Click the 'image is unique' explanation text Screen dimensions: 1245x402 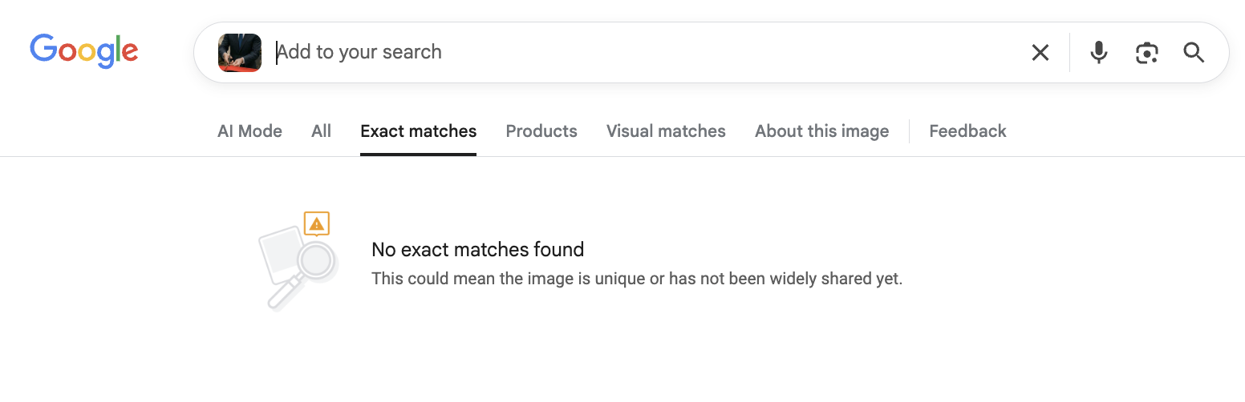(637, 279)
